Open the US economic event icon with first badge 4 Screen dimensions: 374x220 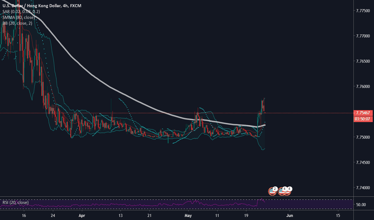(282, 191)
